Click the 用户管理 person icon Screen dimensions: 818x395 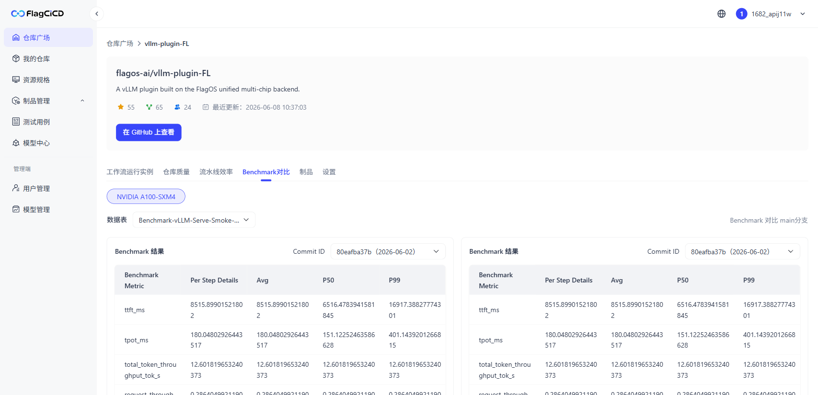16,188
